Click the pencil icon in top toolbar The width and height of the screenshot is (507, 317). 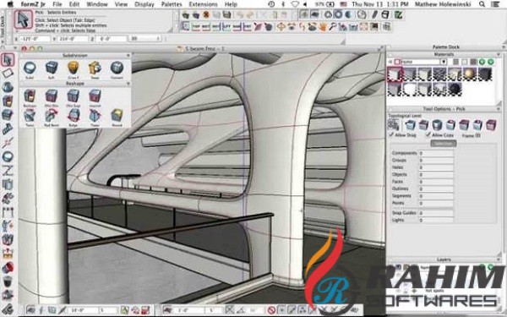click(374, 15)
